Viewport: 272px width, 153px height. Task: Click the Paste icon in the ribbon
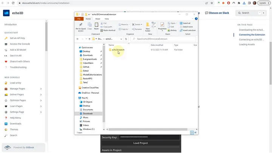[x=96, y=25]
